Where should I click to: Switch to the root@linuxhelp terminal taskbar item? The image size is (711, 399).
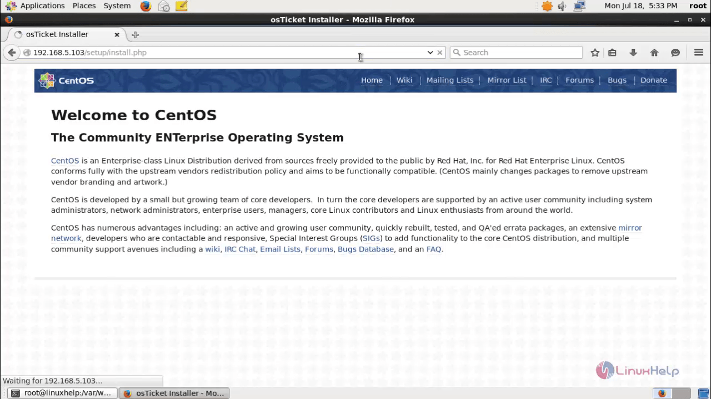pyautogui.click(x=63, y=393)
